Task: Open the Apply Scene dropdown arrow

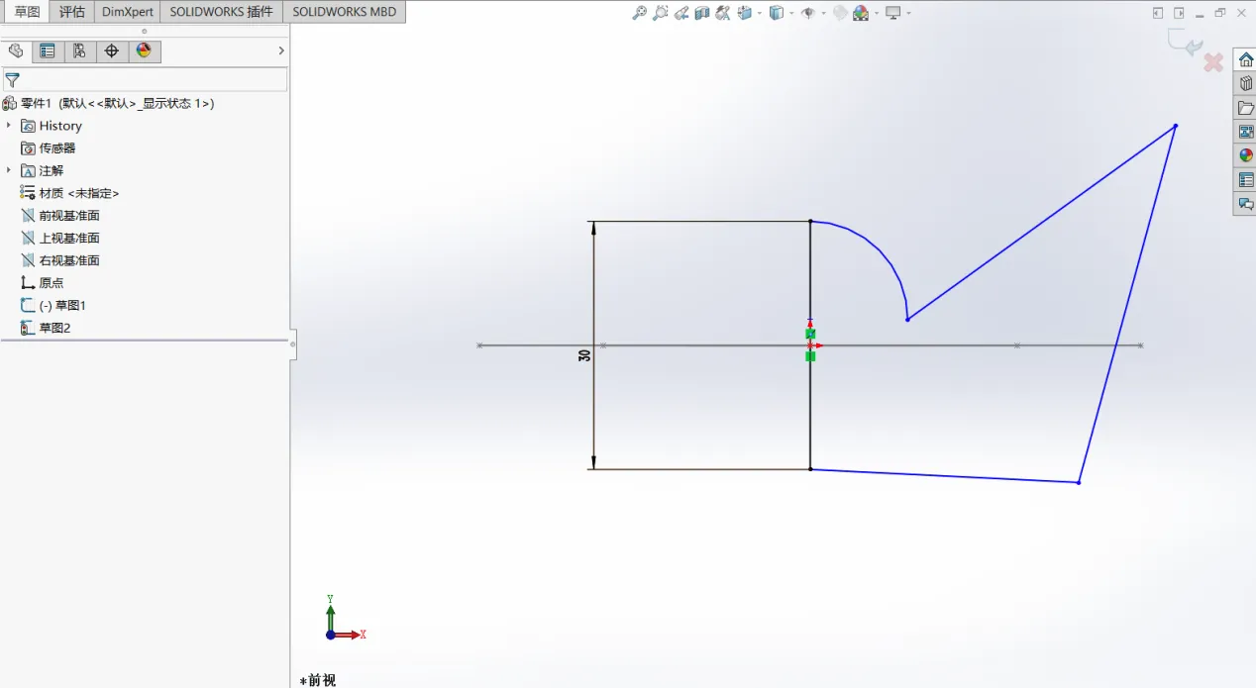Action: pos(876,14)
